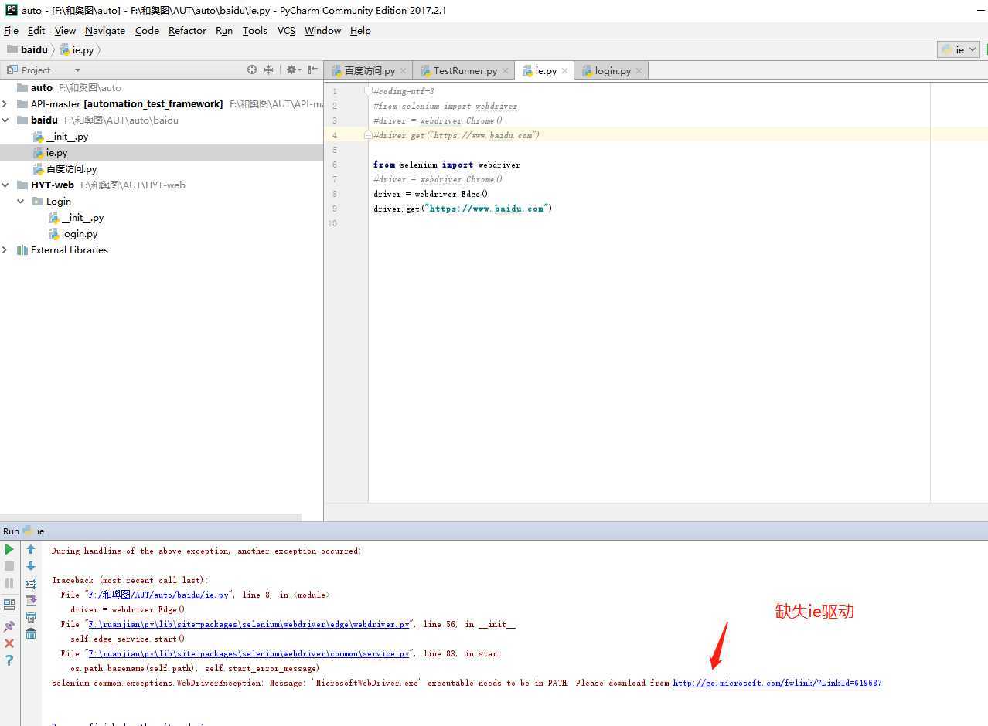Switch to the TestRunner.py tab
This screenshot has width=988, height=726.
tap(464, 70)
